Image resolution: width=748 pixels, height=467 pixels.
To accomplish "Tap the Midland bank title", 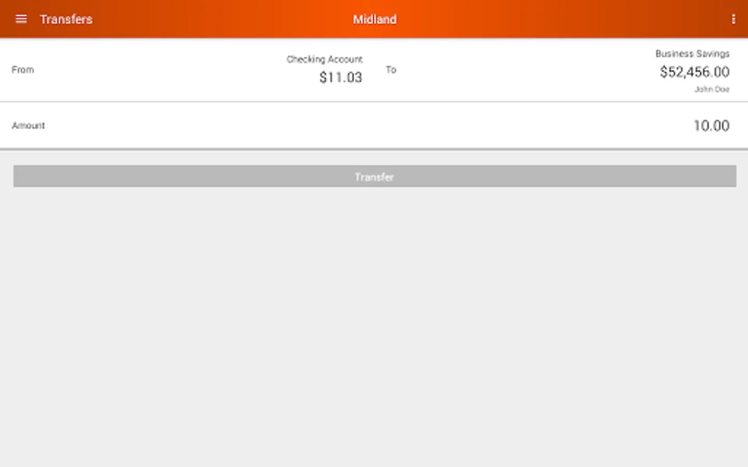I will point(375,19).
